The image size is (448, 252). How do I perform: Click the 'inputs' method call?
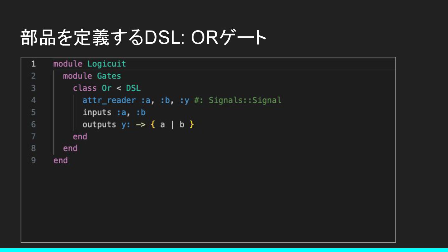[97, 112]
